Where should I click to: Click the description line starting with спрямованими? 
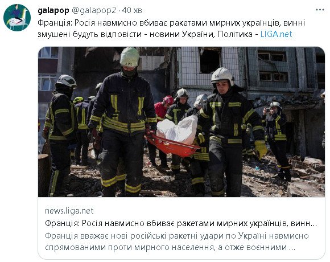coord(170,247)
